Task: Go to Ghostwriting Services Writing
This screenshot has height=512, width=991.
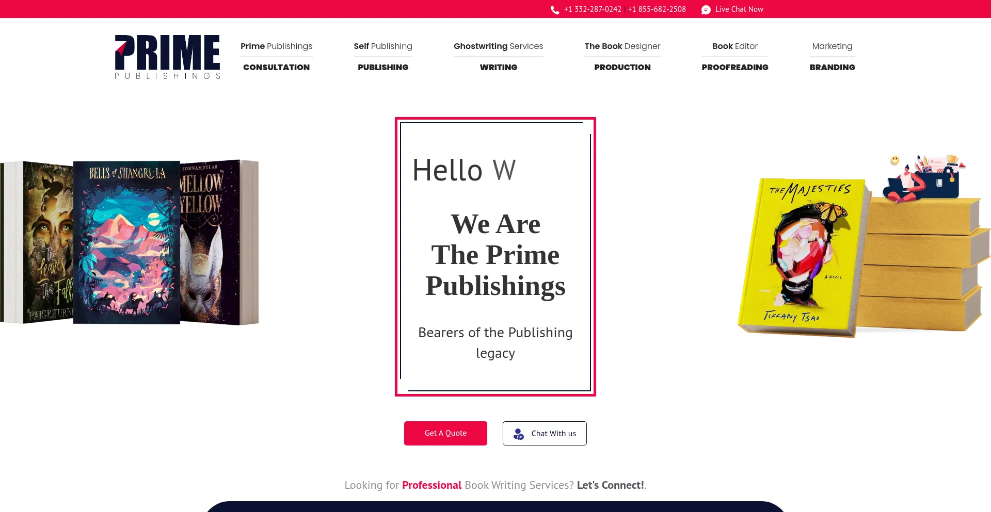Action: click(498, 56)
